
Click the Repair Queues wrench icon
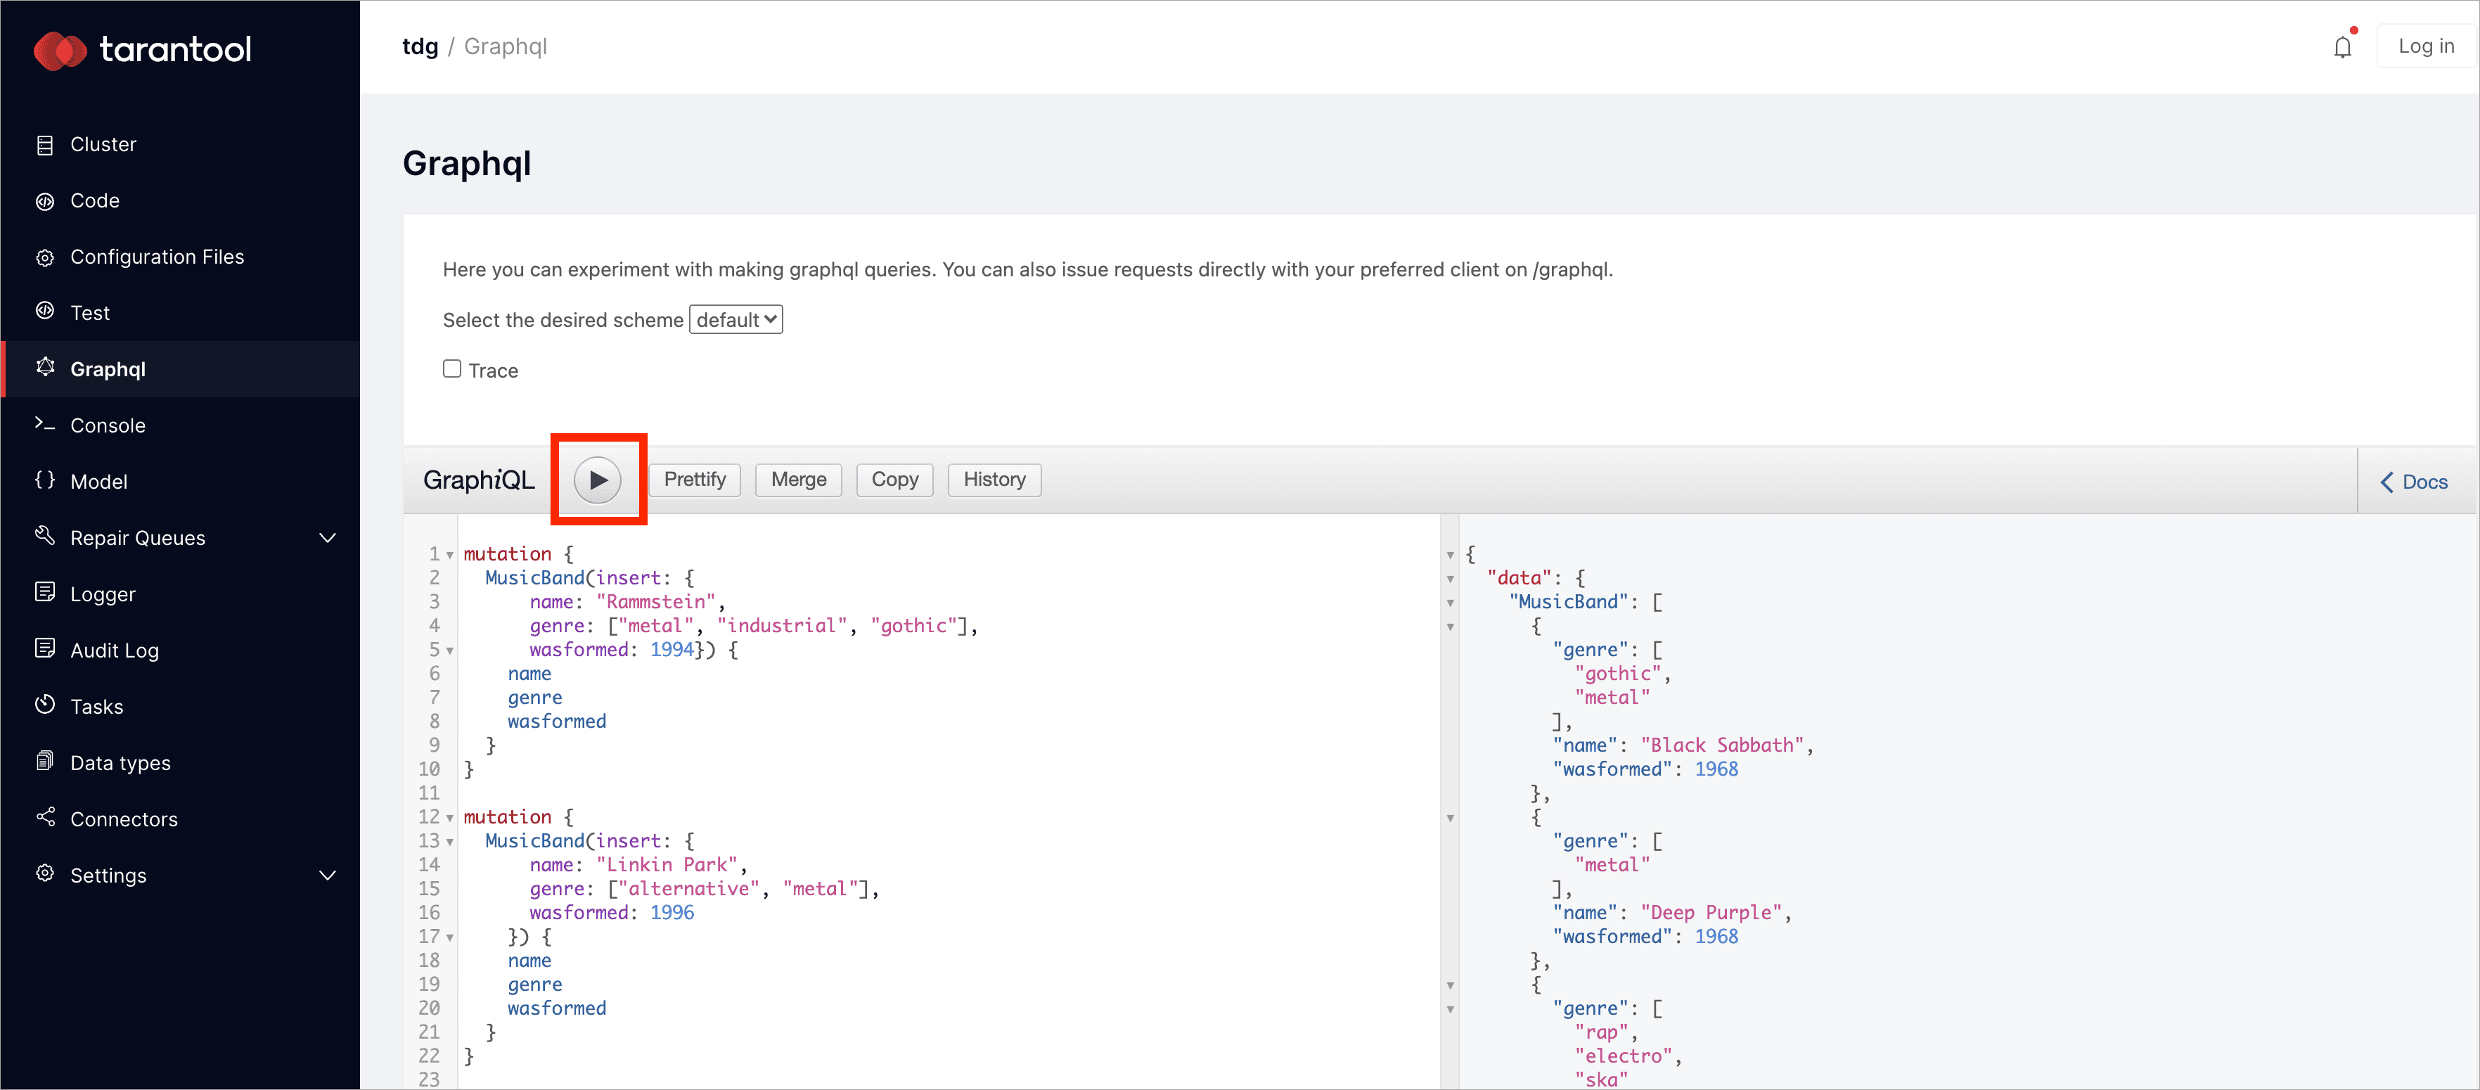click(44, 535)
